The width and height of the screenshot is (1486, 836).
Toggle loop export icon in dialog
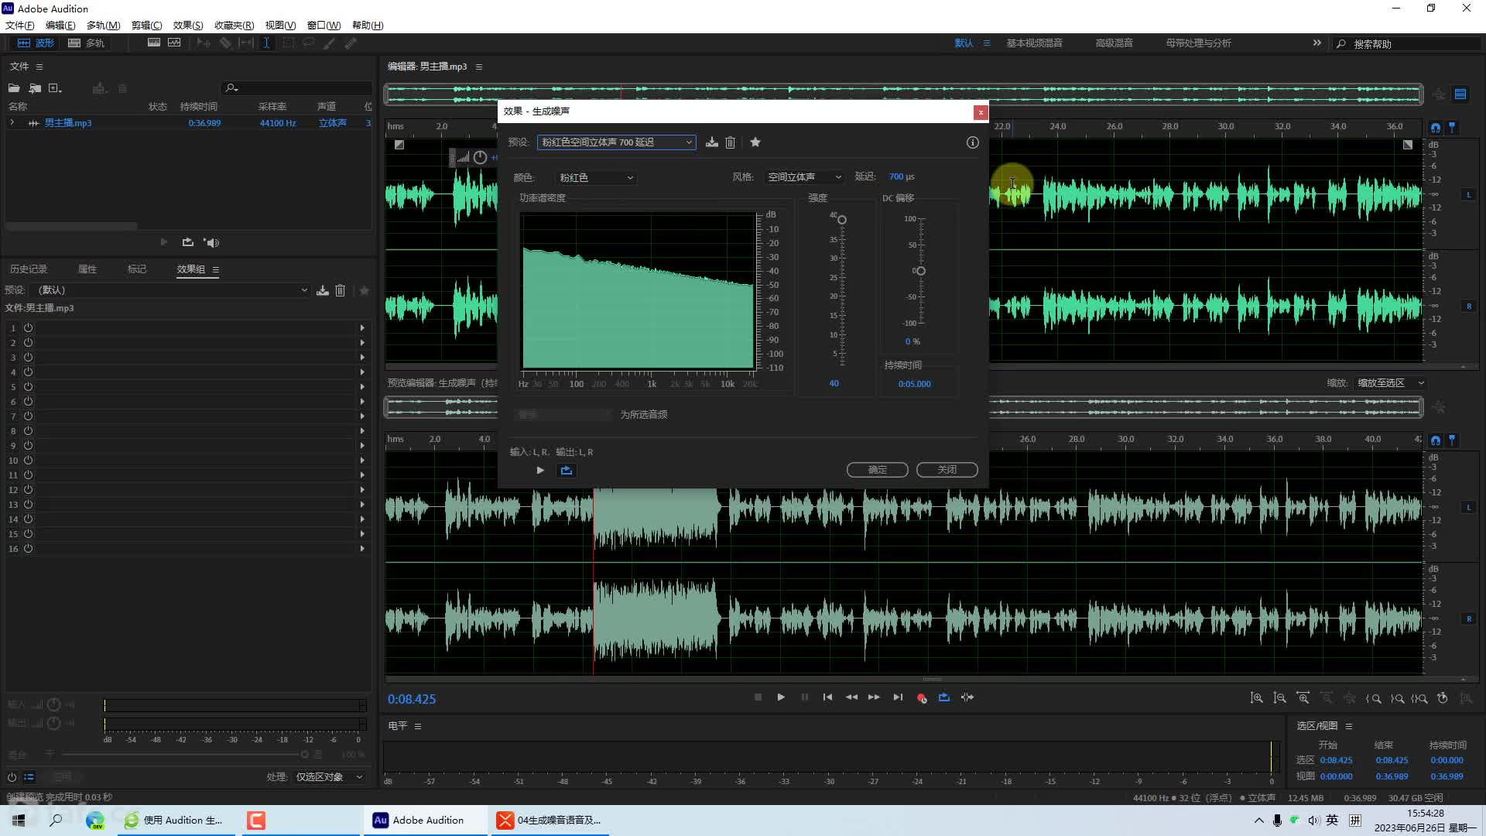point(567,471)
